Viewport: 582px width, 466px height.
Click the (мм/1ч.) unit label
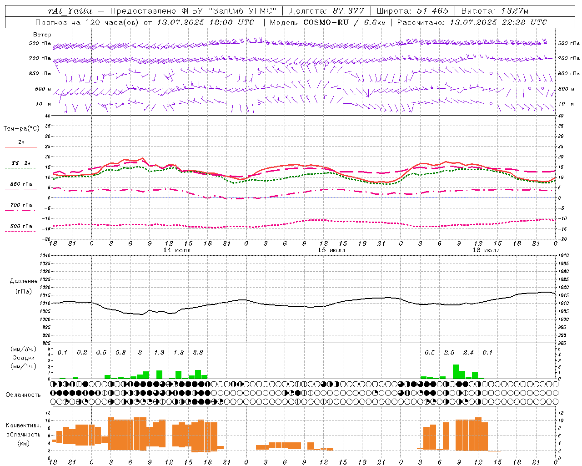(23, 366)
